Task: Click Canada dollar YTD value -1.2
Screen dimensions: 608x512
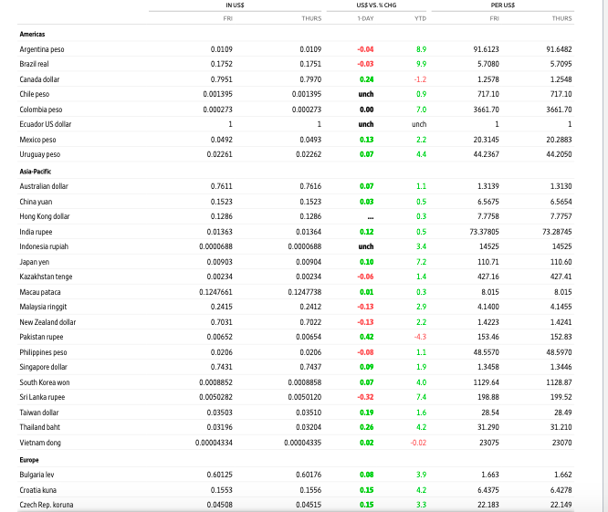Action: (420, 79)
